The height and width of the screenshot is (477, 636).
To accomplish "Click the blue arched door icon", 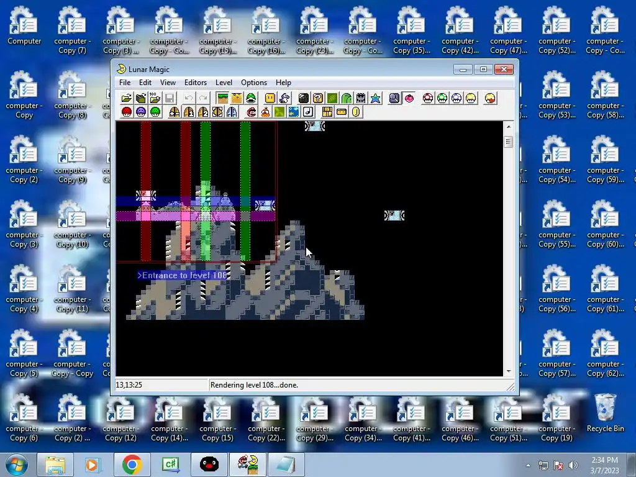I will tap(232, 112).
